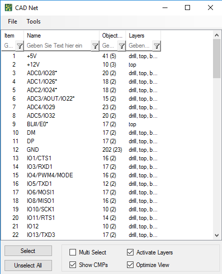The image size is (222, 274).
Task: Click the Name filter text field
Action: (57, 46)
